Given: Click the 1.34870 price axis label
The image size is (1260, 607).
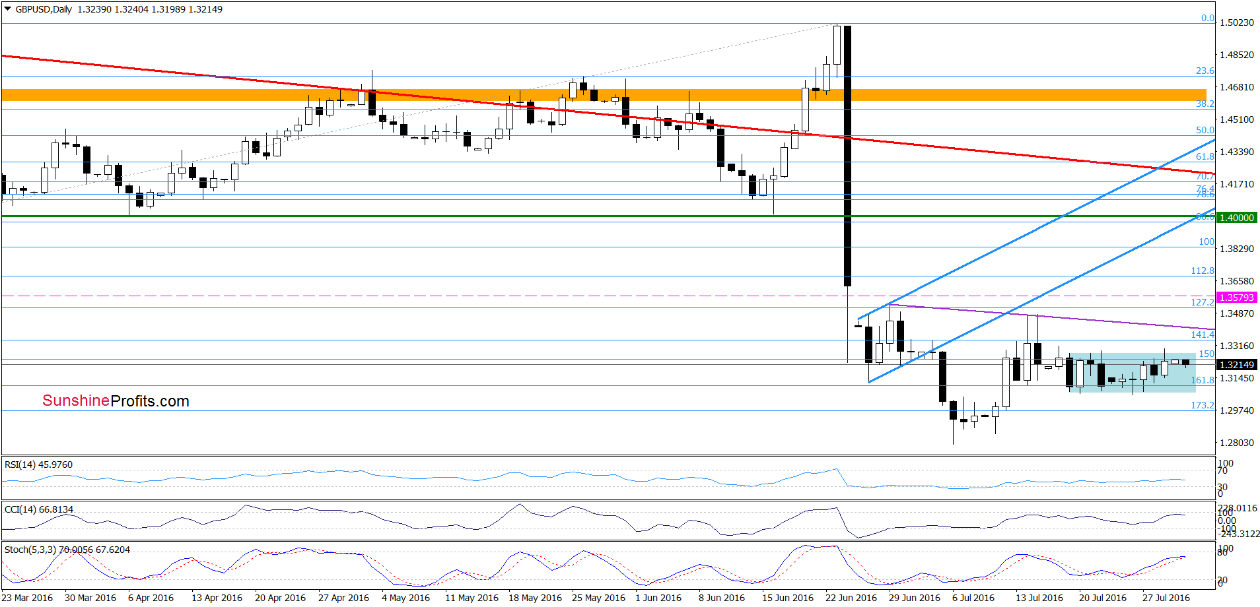Looking at the screenshot, I should pyautogui.click(x=1236, y=313).
